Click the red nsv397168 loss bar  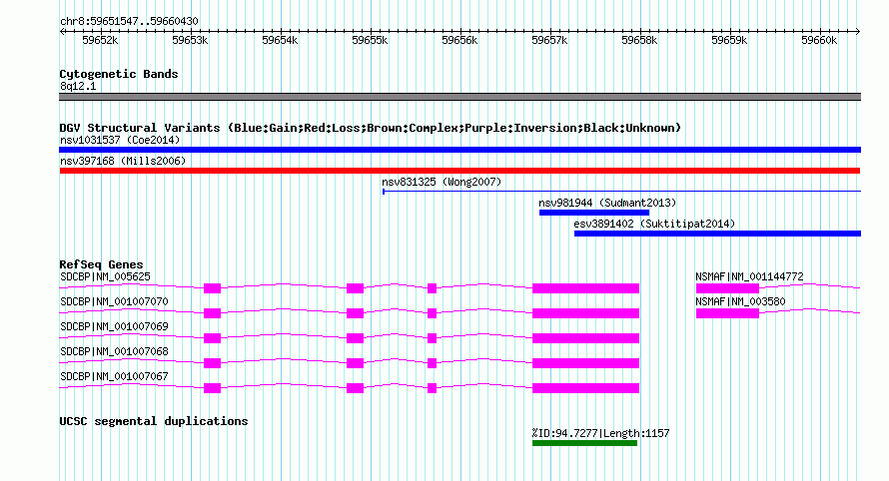(x=459, y=171)
